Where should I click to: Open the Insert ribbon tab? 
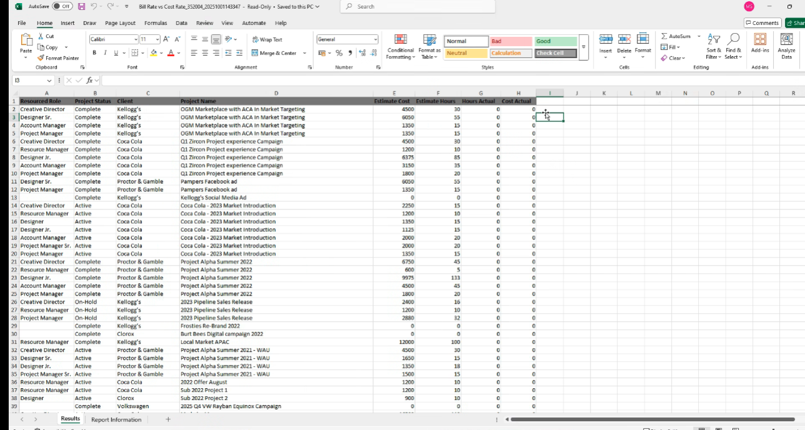67,23
